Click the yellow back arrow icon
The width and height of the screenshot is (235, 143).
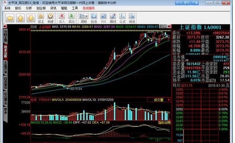point(10,18)
